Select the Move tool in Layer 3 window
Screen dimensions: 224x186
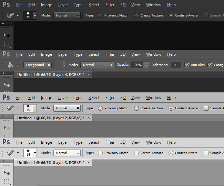(7, 173)
